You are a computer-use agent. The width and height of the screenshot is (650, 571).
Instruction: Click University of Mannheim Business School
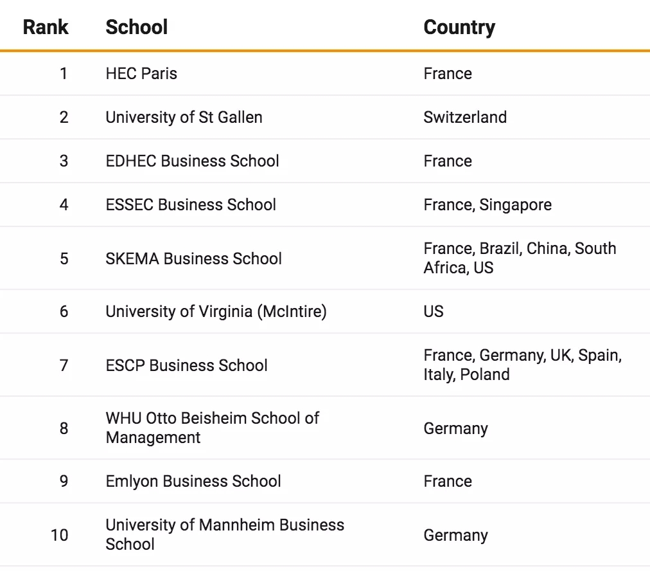[225, 534]
